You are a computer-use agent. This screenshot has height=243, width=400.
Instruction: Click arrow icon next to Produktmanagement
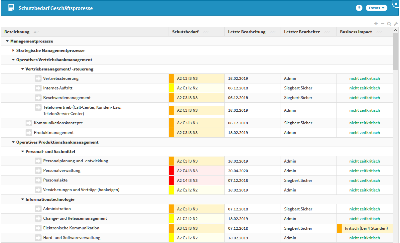29,133
